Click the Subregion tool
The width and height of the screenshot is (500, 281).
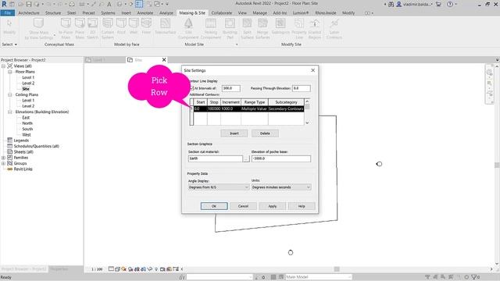click(x=280, y=26)
